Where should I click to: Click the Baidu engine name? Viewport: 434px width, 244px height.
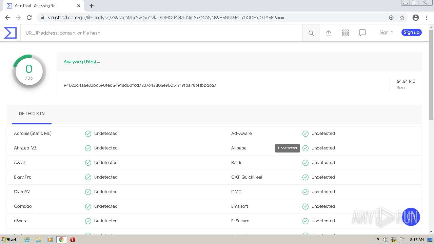237,163
